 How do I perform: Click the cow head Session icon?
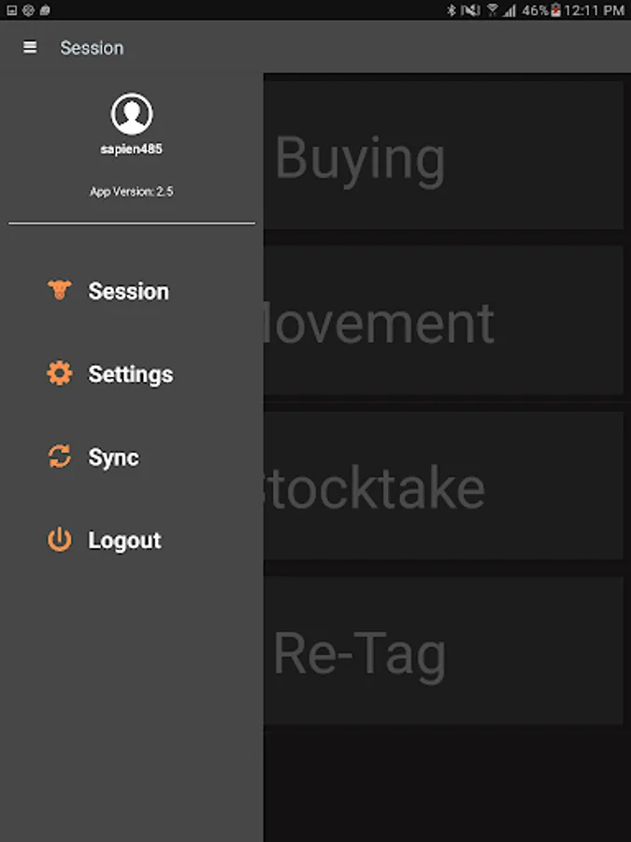60,289
